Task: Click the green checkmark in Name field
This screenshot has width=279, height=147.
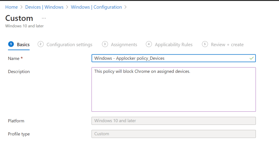Action: (x=251, y=58)
